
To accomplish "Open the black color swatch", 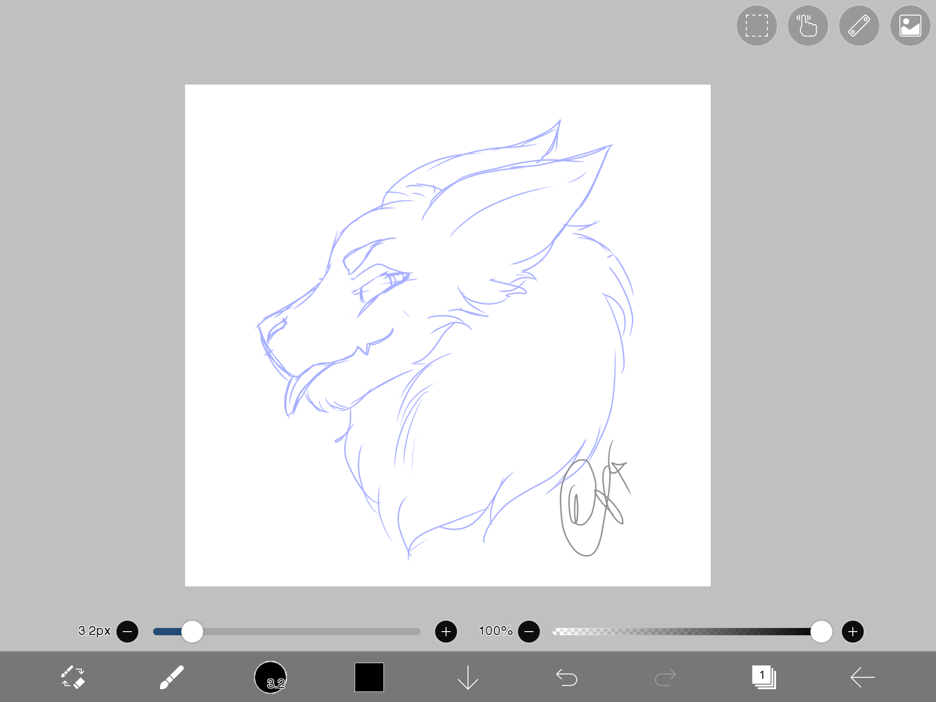I will (369, 677).
